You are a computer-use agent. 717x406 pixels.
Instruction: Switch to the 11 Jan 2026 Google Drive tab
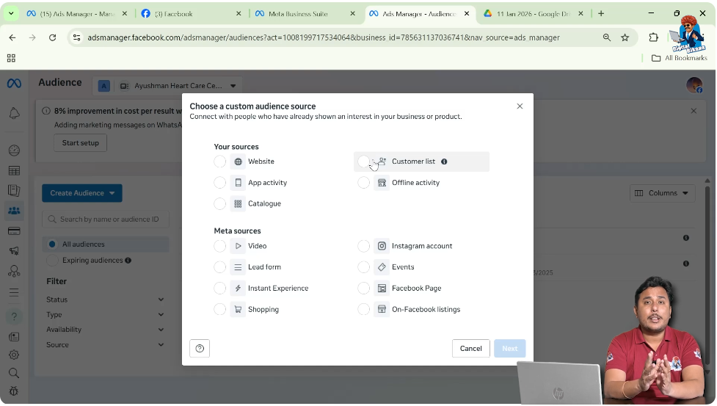coord(534,14)
